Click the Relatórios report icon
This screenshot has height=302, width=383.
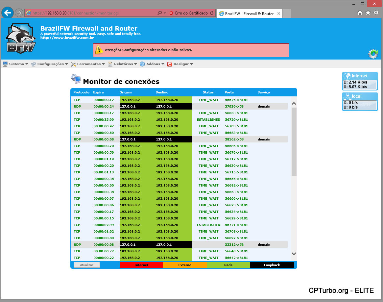click(x=110, y=64)
